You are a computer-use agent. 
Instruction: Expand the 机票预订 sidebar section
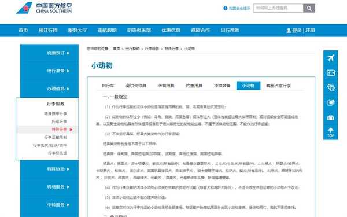(x=49, y=53)
